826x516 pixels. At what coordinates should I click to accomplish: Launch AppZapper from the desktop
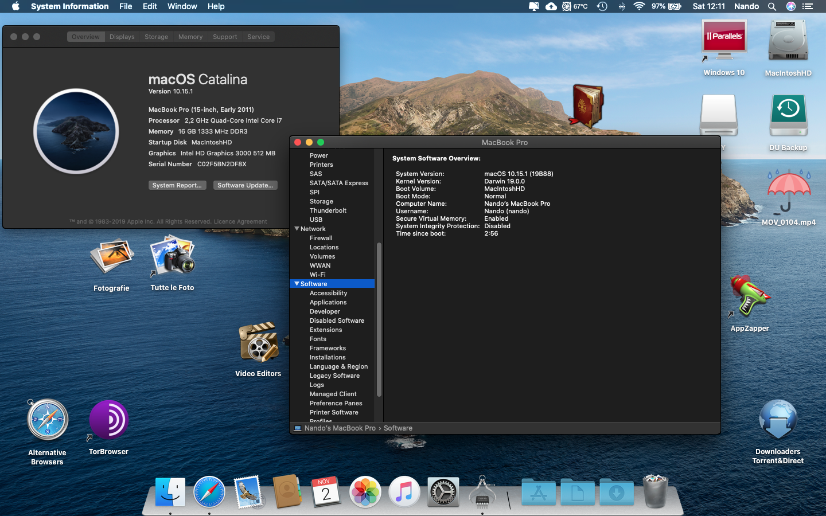point(749,297)
